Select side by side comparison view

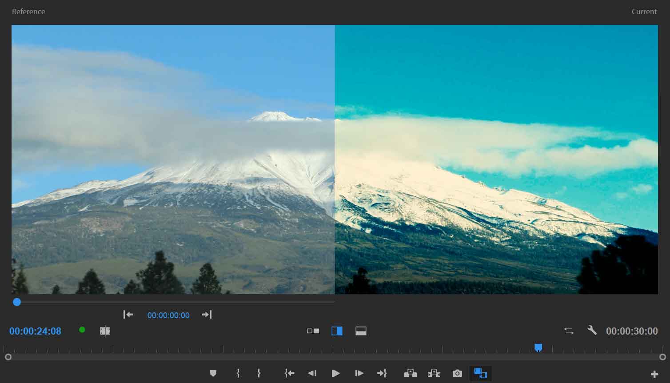pos(313,331)
